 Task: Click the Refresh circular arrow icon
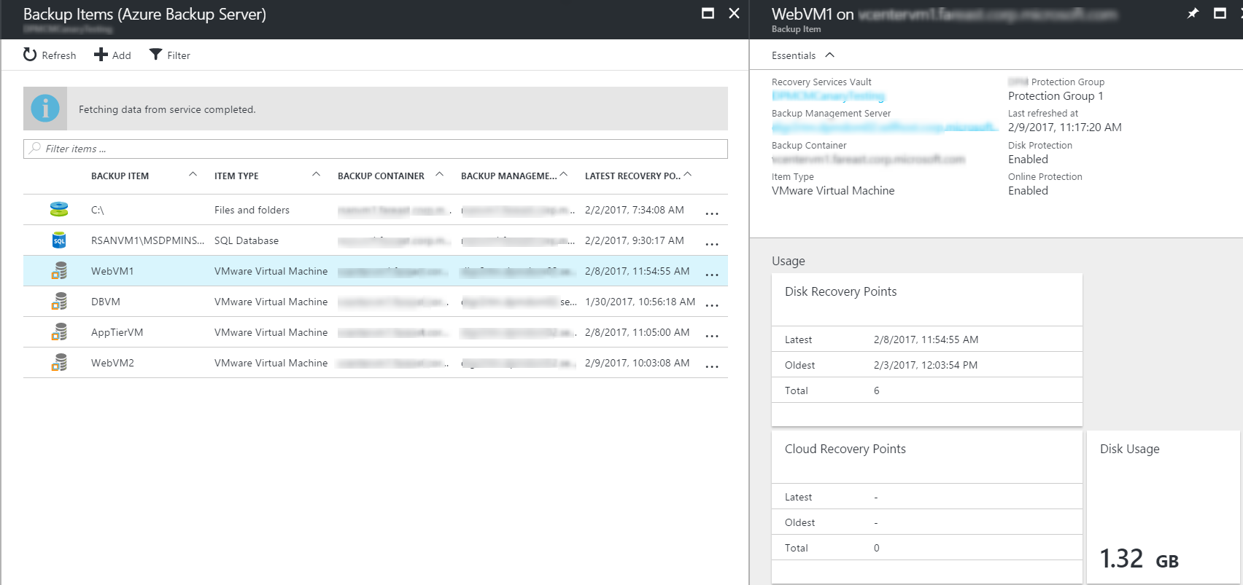pos(30,55)
